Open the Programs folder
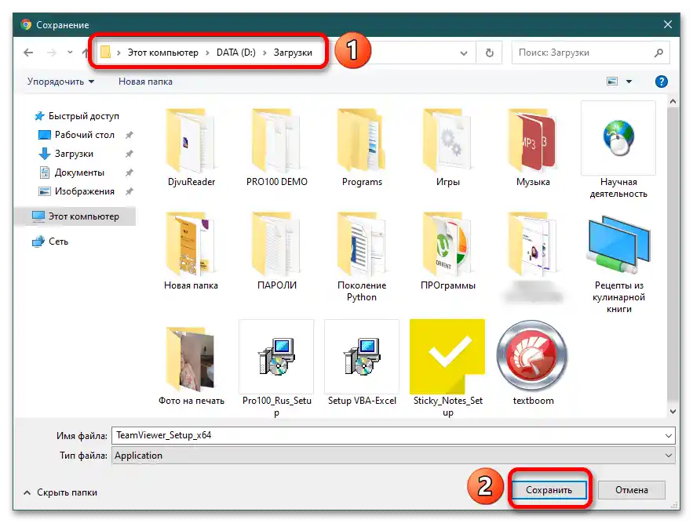Viewport: 693px width, 523px height. point(362,147)
